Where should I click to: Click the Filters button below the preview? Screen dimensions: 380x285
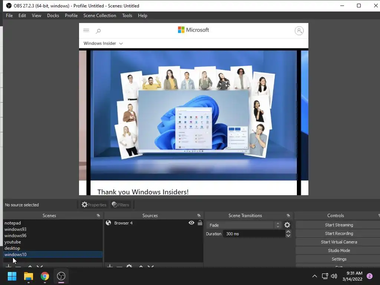[x=121, y=205]
